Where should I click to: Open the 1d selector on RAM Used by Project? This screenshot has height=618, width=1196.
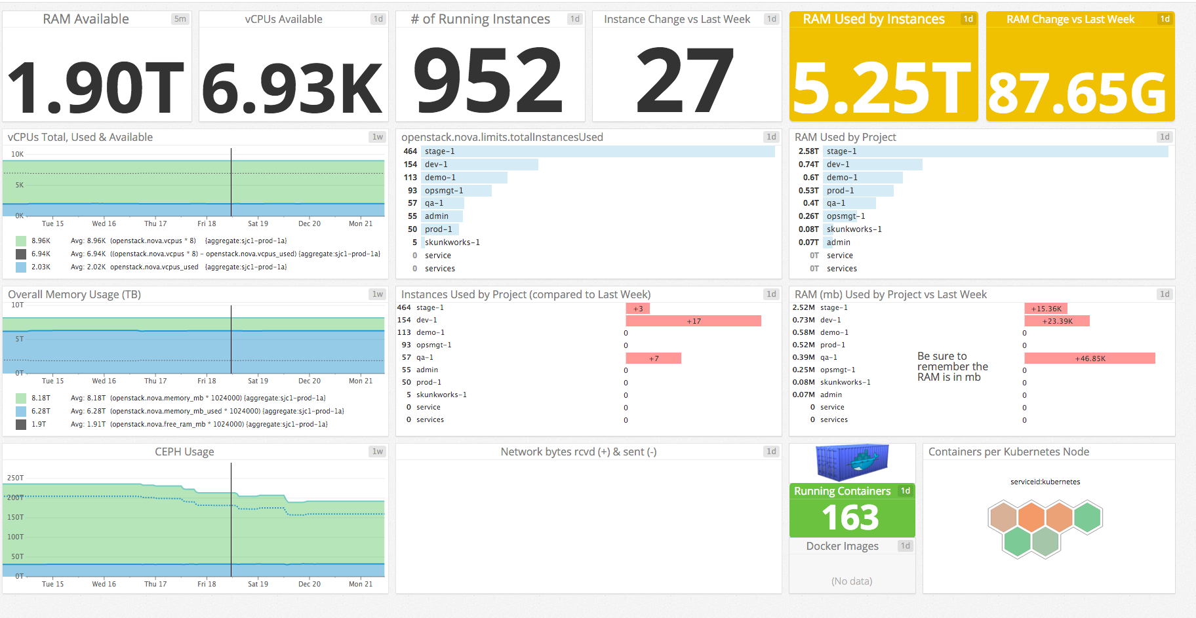(1164, 137)
